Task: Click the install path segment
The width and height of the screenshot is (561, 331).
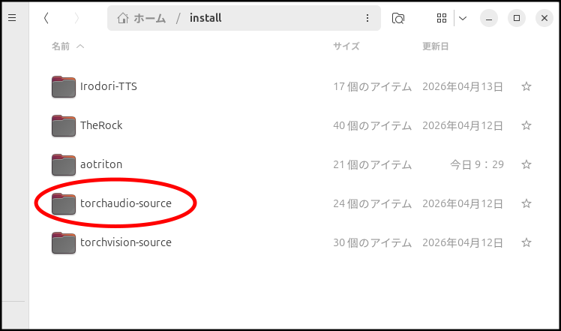Action: [x=205, y=18]
